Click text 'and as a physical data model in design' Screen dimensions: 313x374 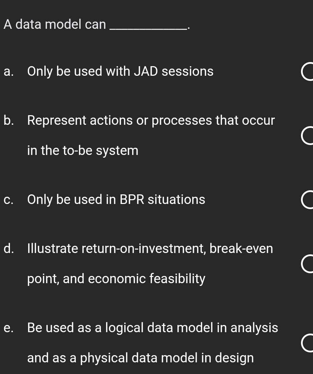(x=140, y=358)
